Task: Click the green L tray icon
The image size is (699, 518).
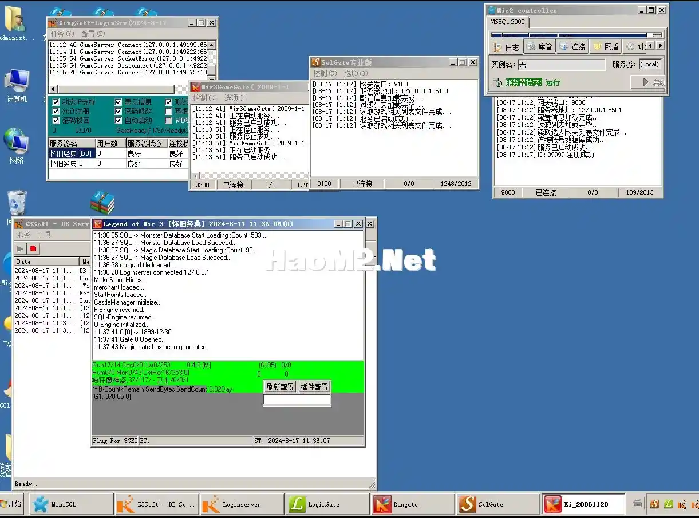Action: point(668,504)
